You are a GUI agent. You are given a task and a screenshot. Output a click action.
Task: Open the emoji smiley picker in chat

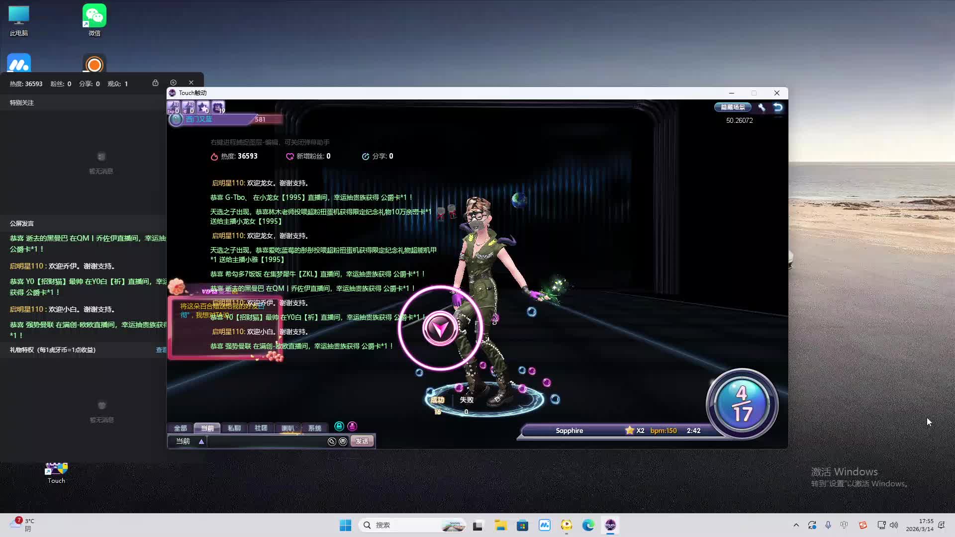343,442
